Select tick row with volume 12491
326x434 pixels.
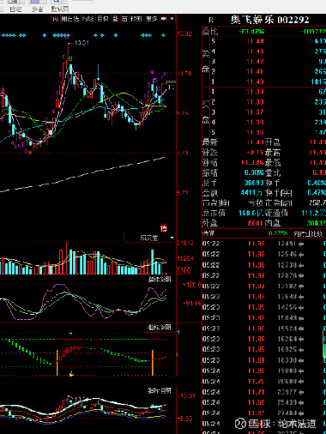(264, 244)
